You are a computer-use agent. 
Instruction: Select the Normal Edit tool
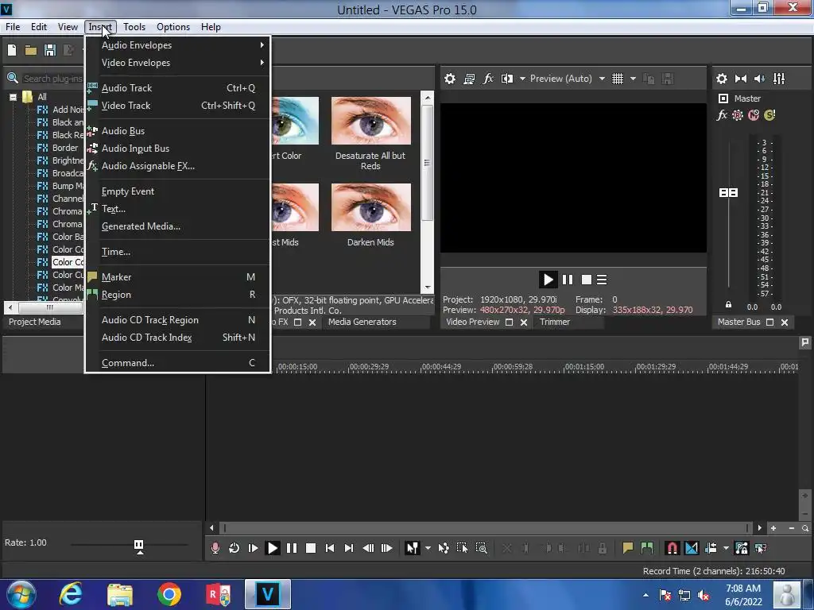coord(413,548)
